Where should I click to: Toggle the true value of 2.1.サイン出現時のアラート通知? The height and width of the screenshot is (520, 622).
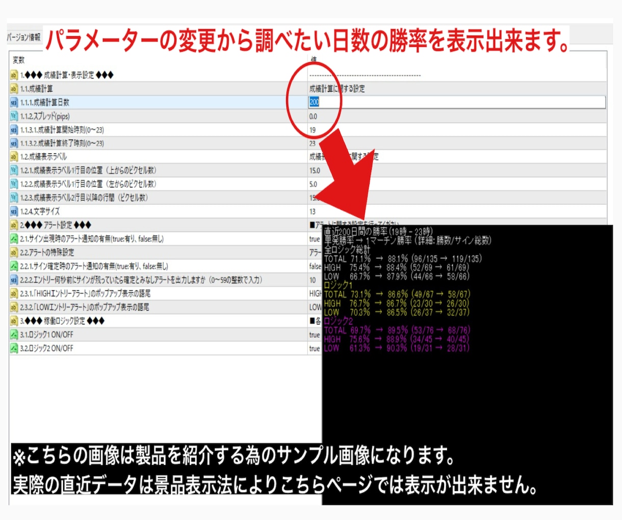pyautogui.click(x=315, y=238)
